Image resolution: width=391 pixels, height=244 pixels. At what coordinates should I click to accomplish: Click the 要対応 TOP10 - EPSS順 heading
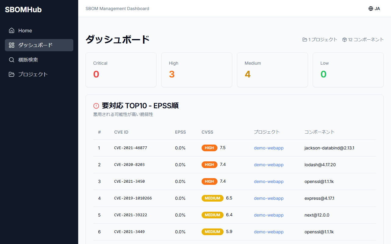point(140,106)
